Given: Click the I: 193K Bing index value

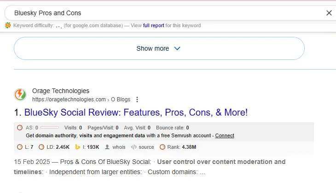Looking at the screenshot, I should click(91, 147).
